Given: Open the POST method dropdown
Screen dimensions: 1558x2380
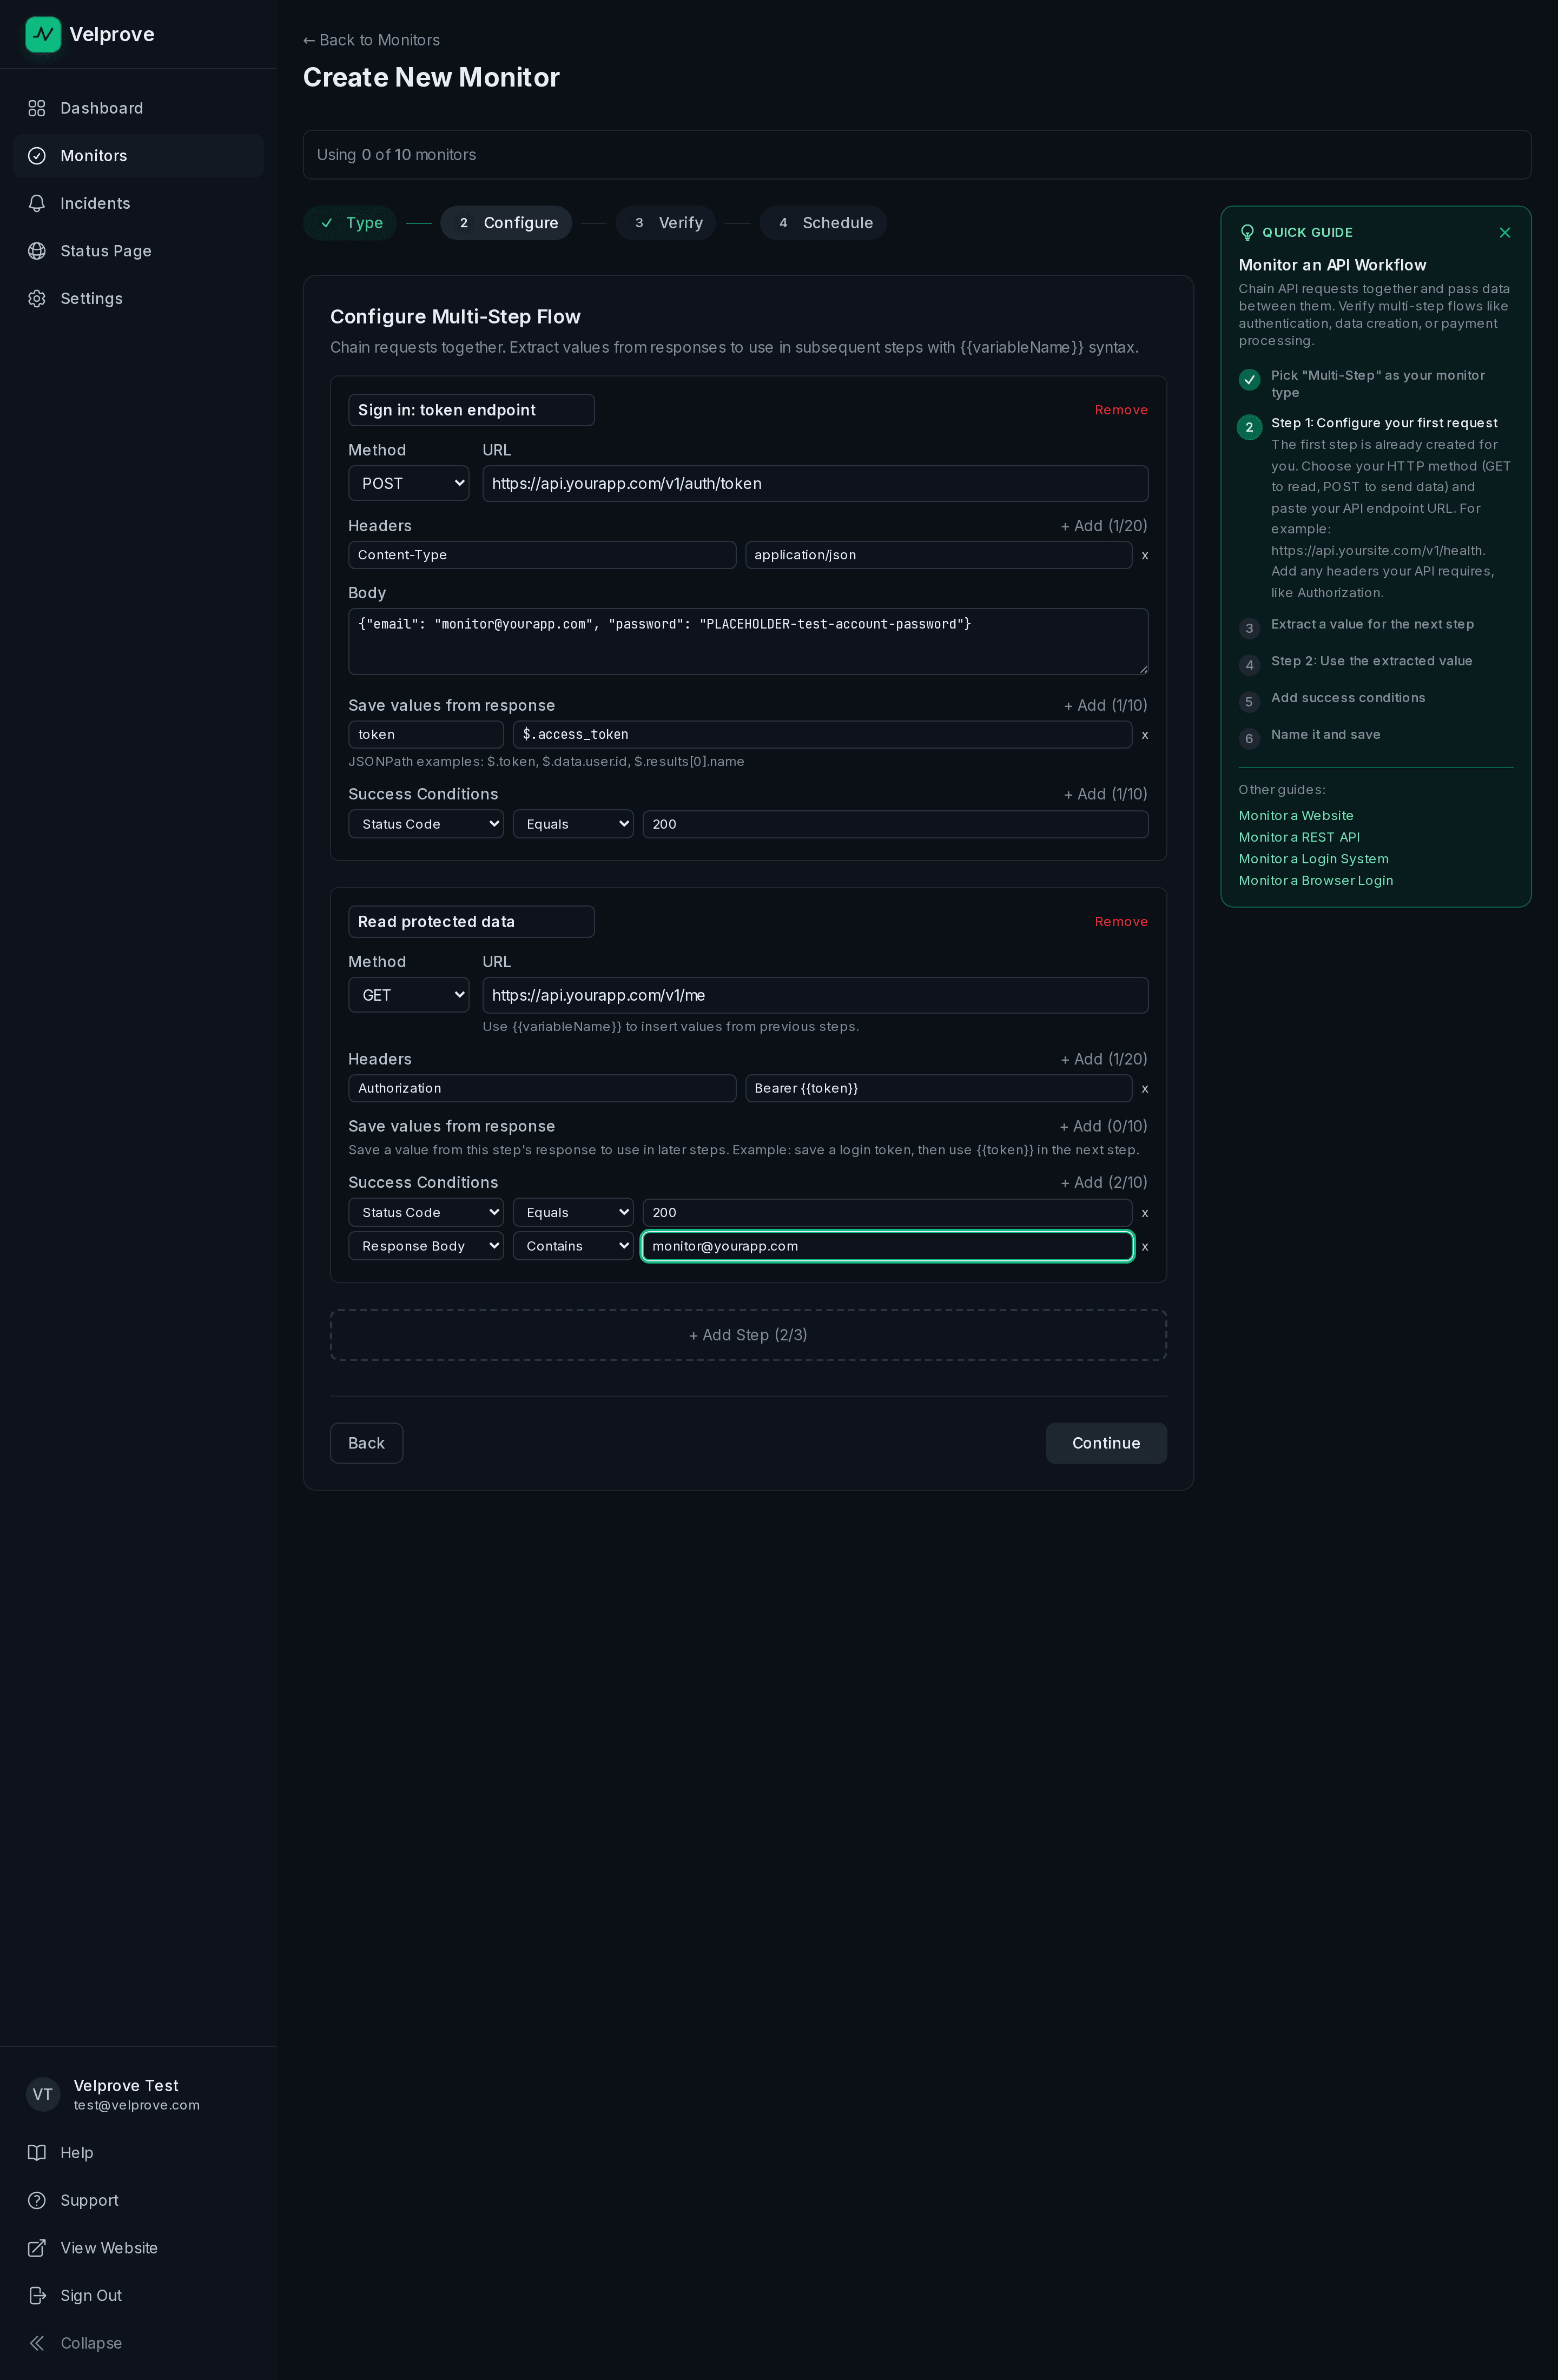Looking at the screenshot, I should [408, 483].
